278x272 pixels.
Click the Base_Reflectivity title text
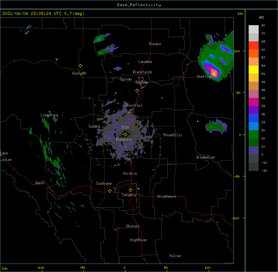pyautogui.click(x=139, y=5)
